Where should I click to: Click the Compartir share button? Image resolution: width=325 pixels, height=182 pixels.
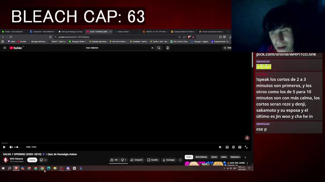click(137, 160)
